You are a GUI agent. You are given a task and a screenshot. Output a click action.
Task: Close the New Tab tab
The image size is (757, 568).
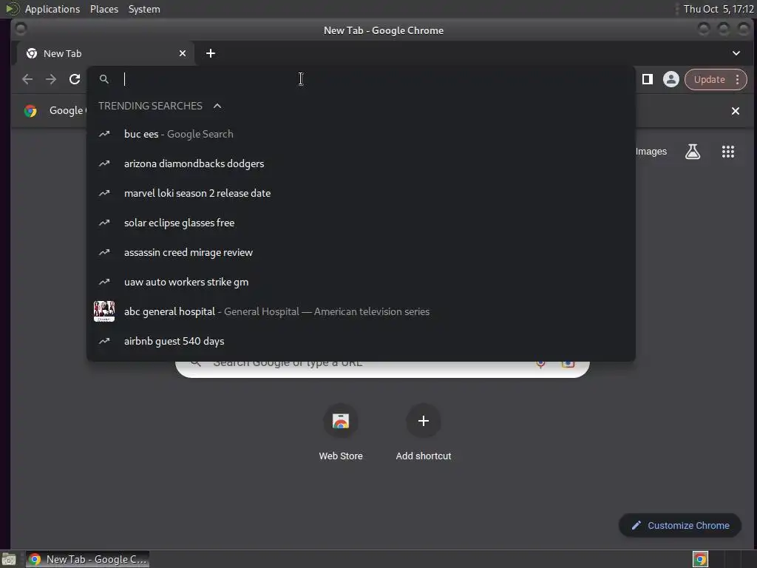coord(183,53)
